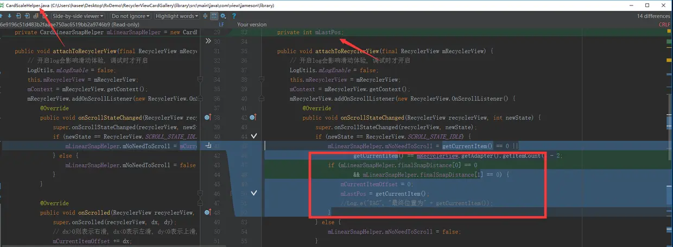The width and height of the screenshot is (673, 247).
Task: Go to next difference with down arrow
Action: pyautogui.click(x=10, y=16)
